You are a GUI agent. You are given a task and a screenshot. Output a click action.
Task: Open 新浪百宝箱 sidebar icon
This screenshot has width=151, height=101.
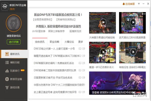tap(7, 79)
